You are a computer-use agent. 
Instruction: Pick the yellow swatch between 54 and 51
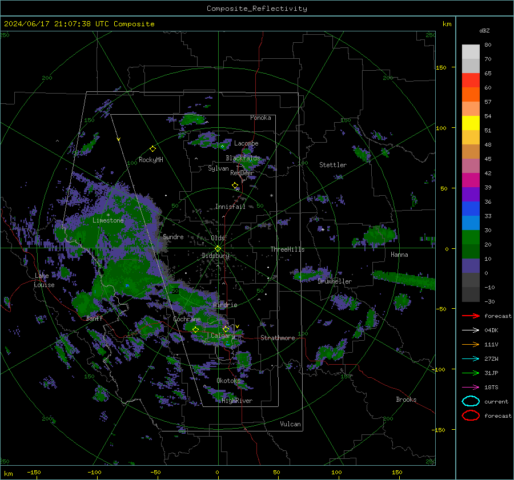tap(471, 123)
